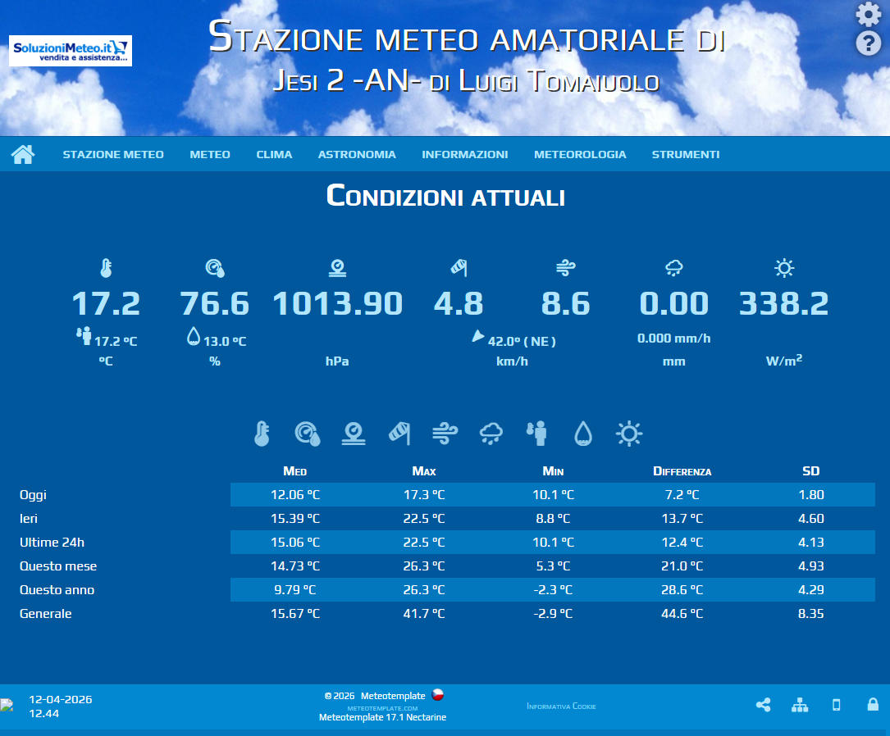Click the question mark help icon
Viewport: 890px width, 736px height.
(x=868, y=43)
